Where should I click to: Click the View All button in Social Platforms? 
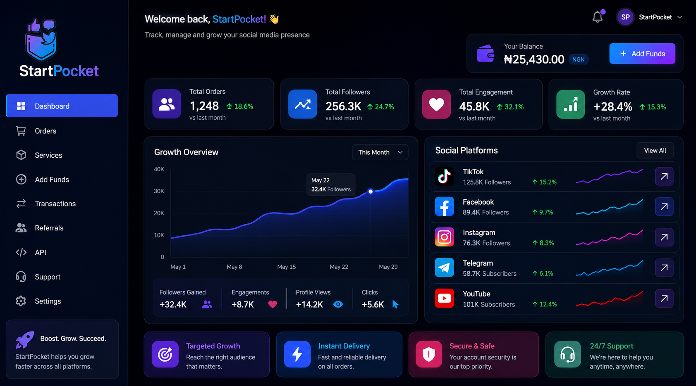pyautogui.click(x=655, y=151)
